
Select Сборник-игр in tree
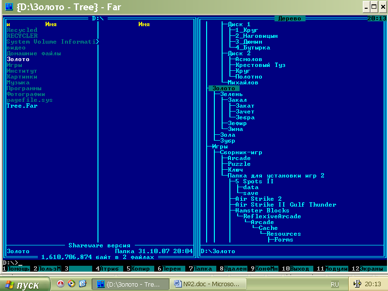point(241,152)
